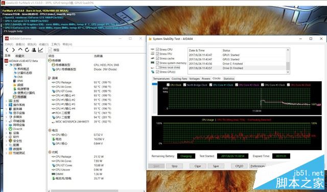Screen dimensions: 327x192
Task: Click the 报告 report button in toolbar
Action: [54, 50]
